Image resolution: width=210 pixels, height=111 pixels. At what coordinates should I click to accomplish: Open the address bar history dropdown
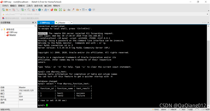point(207,14)
